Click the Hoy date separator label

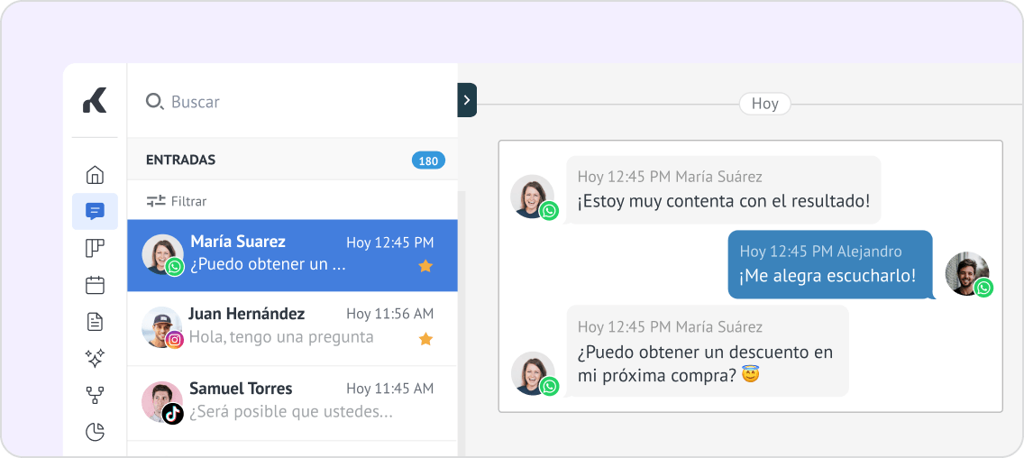764,104
